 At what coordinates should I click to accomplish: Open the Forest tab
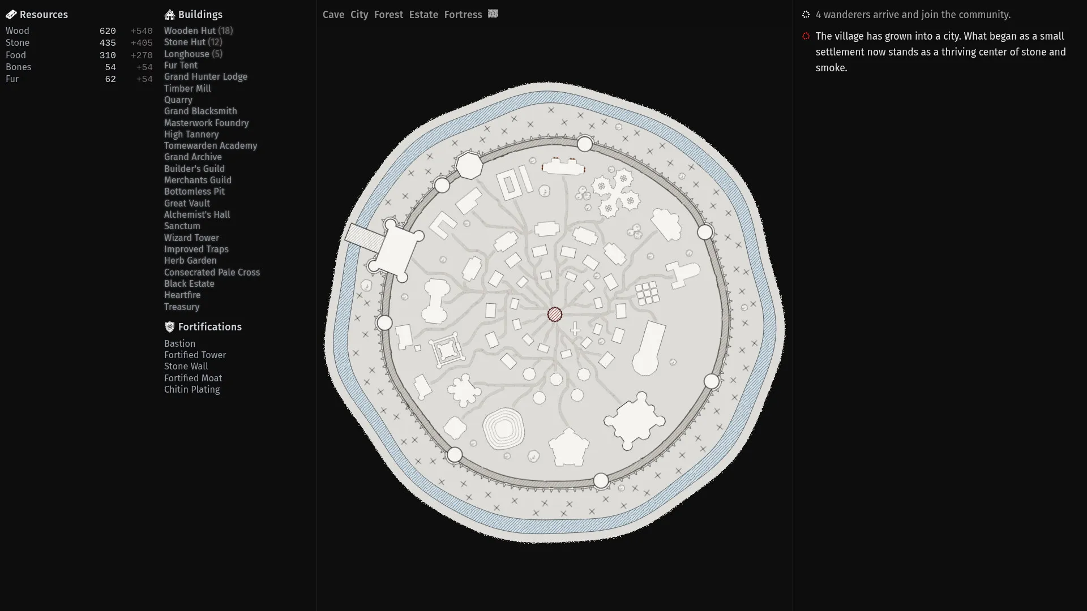tap(388, 15)
